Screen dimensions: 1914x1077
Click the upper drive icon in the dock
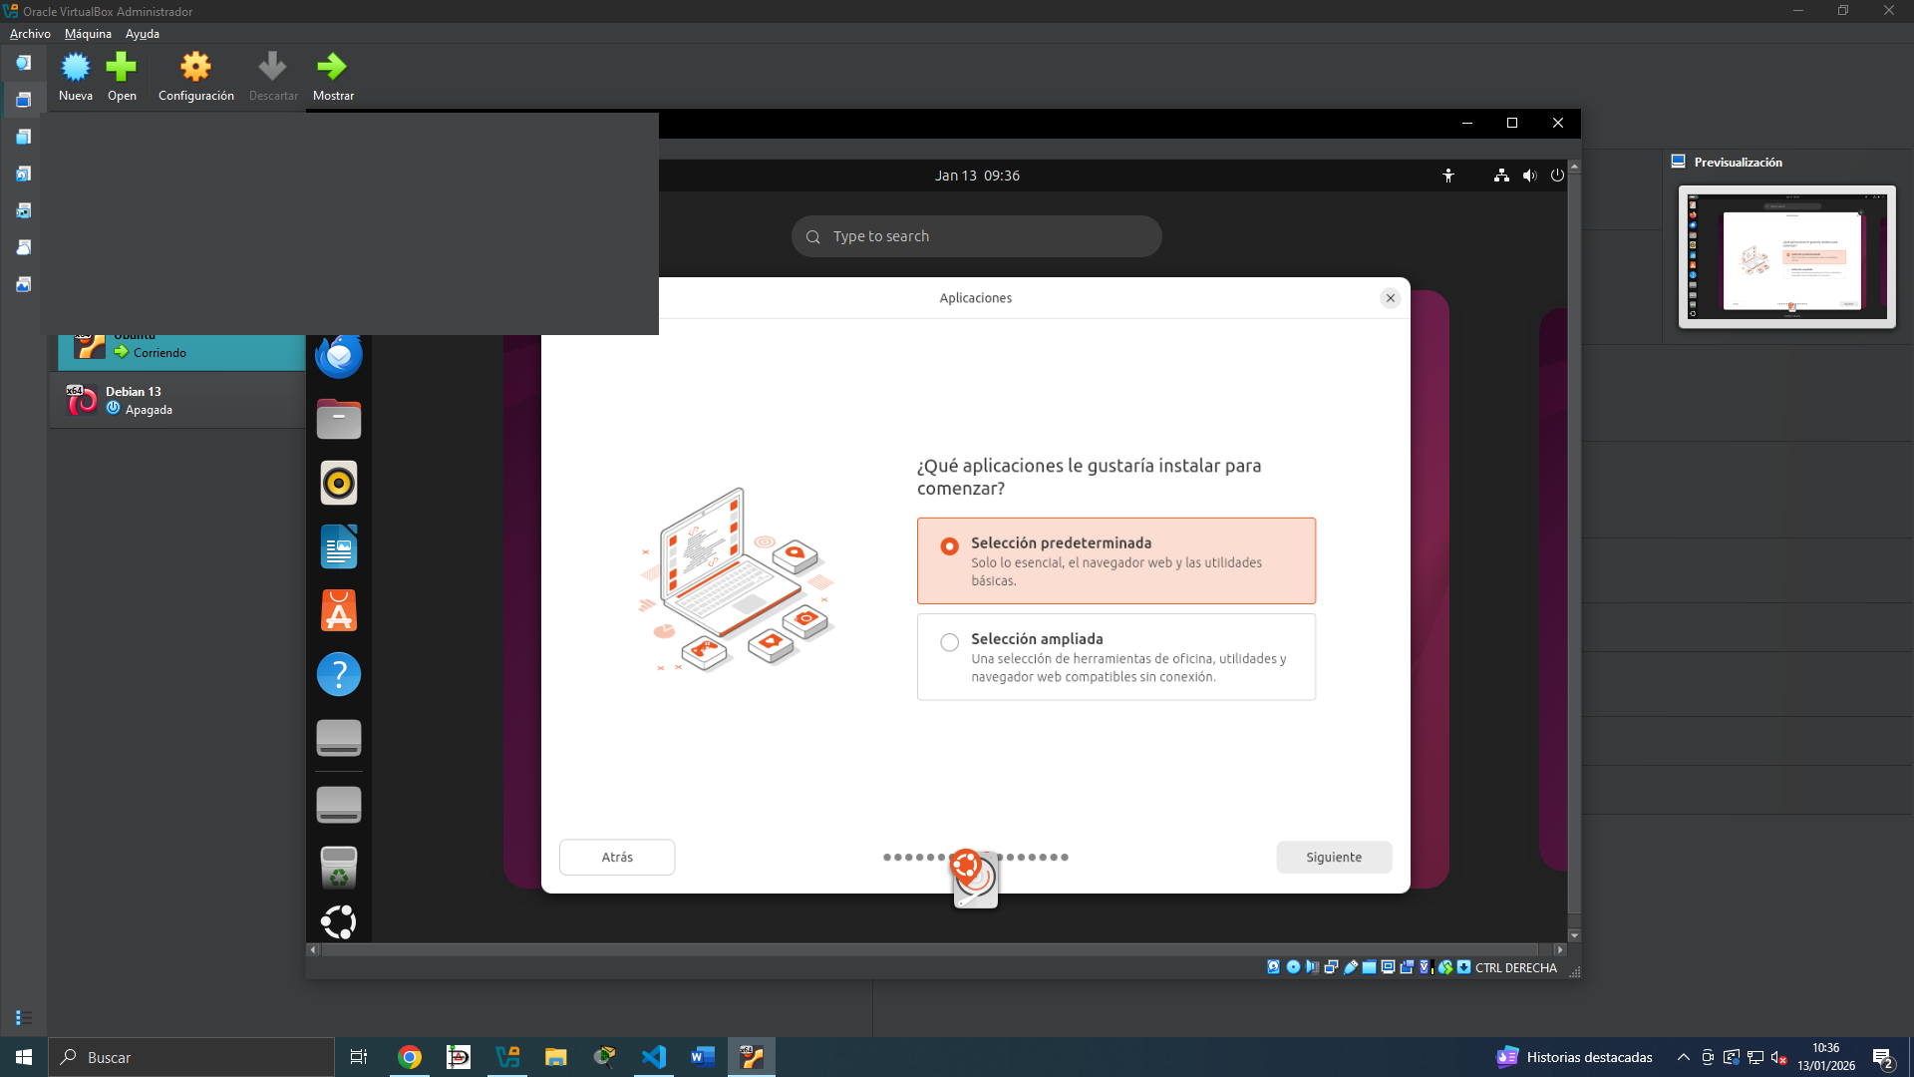click(339, 738)
